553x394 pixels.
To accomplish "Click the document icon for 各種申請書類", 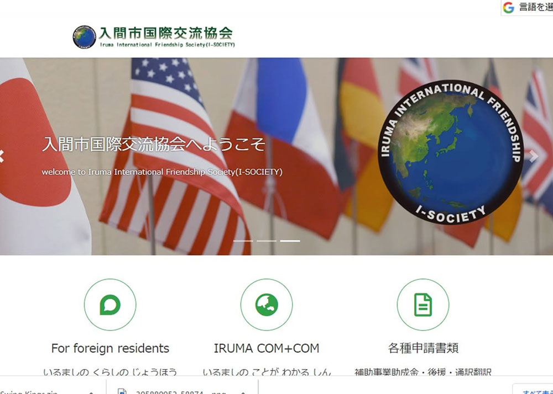I will click(x=423, y=305).
